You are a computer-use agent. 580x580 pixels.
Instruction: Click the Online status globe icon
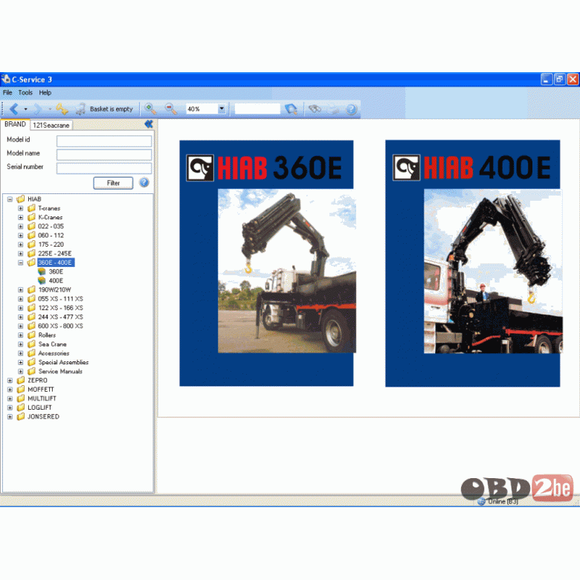click(x=481, y=501)
